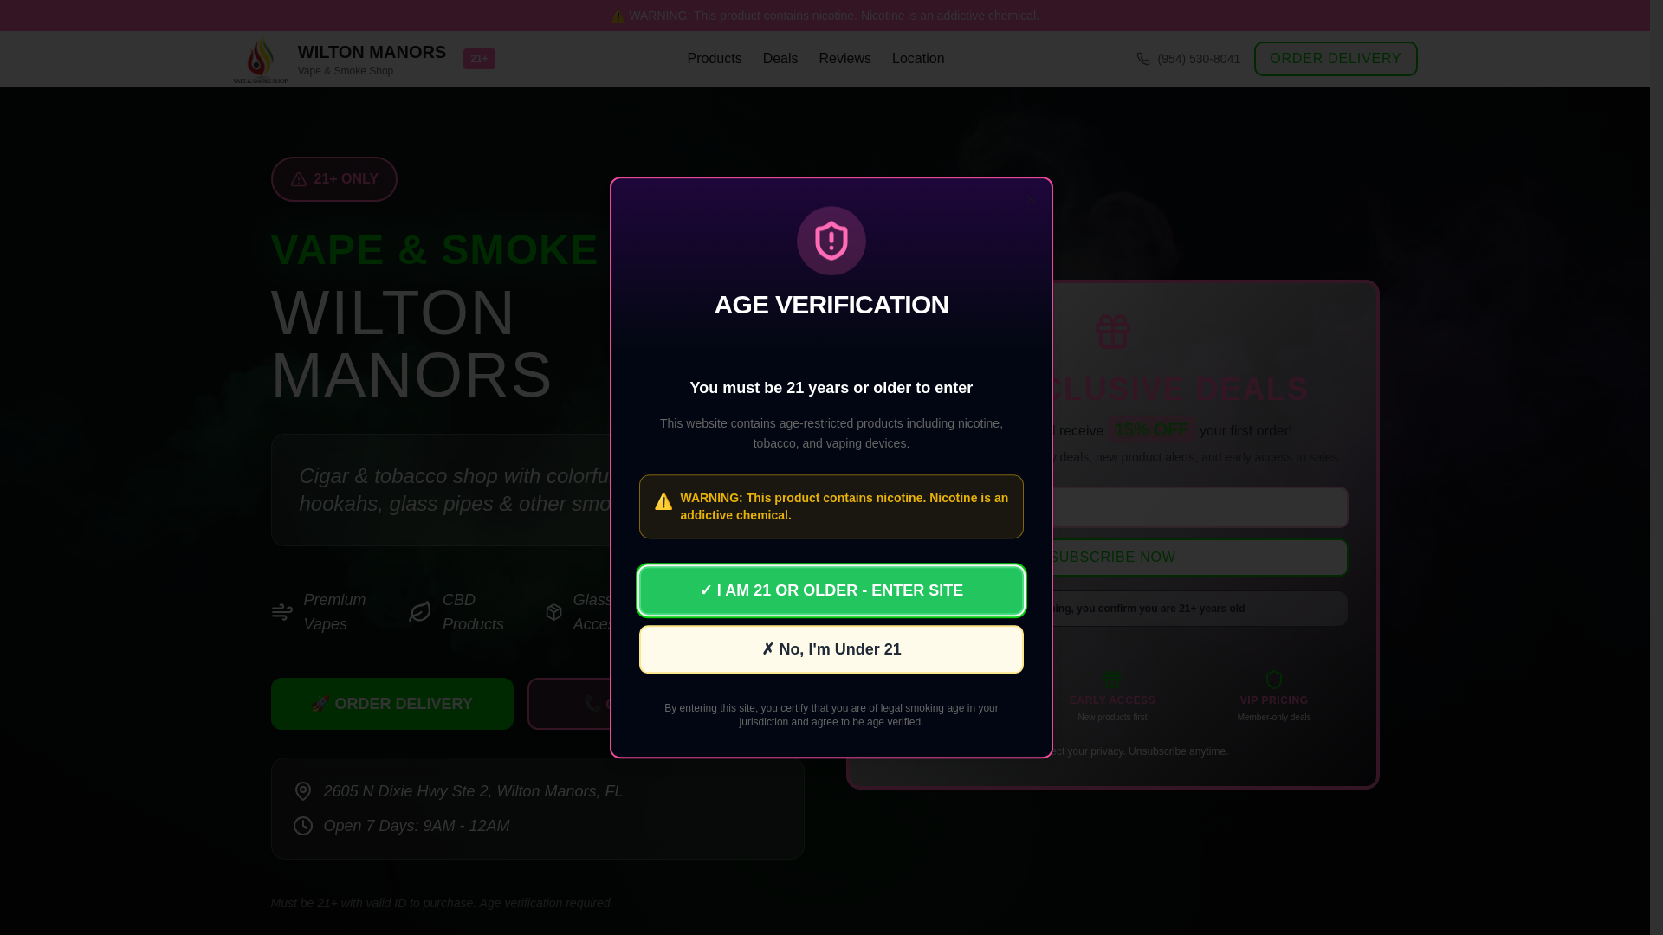The height and width of the screenshot is (935, 1663).
Task: Open the Products menu item
Action: click(715, 59)
